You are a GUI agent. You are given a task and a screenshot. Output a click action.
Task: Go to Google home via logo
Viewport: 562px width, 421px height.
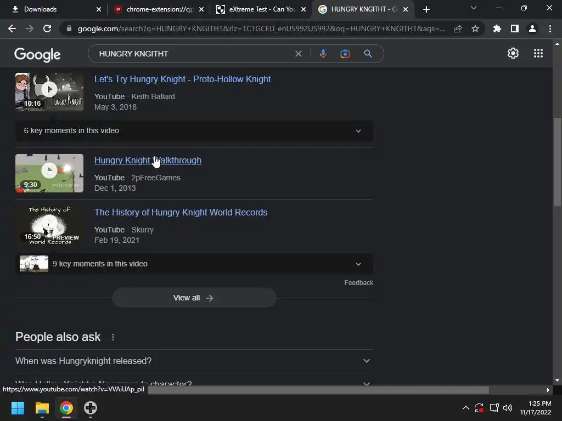37,55
